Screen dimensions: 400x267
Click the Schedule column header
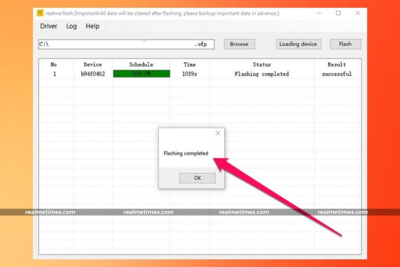[141, 65]
